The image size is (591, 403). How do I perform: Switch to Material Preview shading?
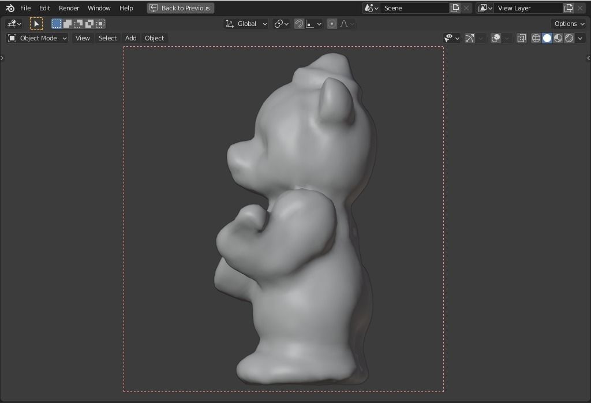pos(558,38)
